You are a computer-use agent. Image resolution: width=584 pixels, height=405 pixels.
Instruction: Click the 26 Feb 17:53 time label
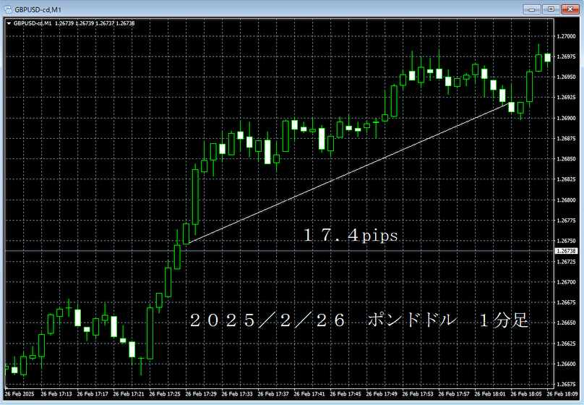point(418,394)
